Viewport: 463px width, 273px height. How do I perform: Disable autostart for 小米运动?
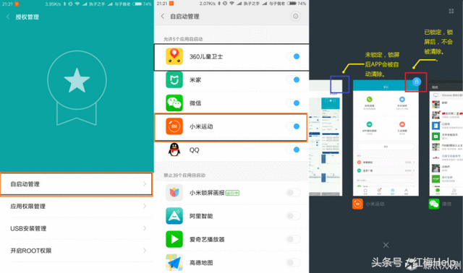[x=293, y=126]
